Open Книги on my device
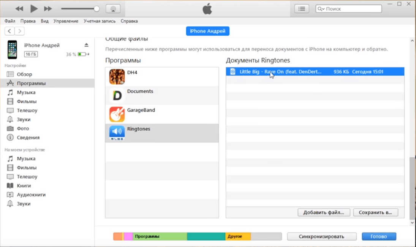This screenshot has width=416, height=247. (x=24, y=186)
